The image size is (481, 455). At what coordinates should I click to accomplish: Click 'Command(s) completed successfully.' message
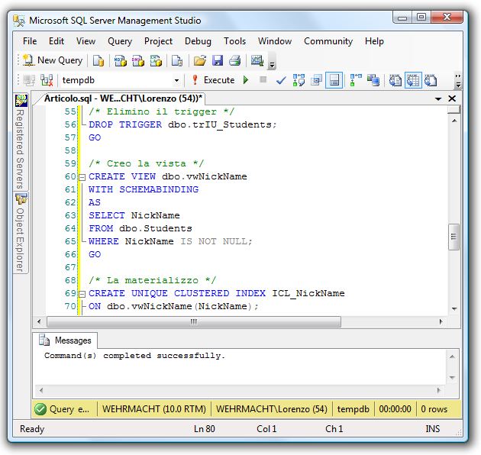click(134, 356)
